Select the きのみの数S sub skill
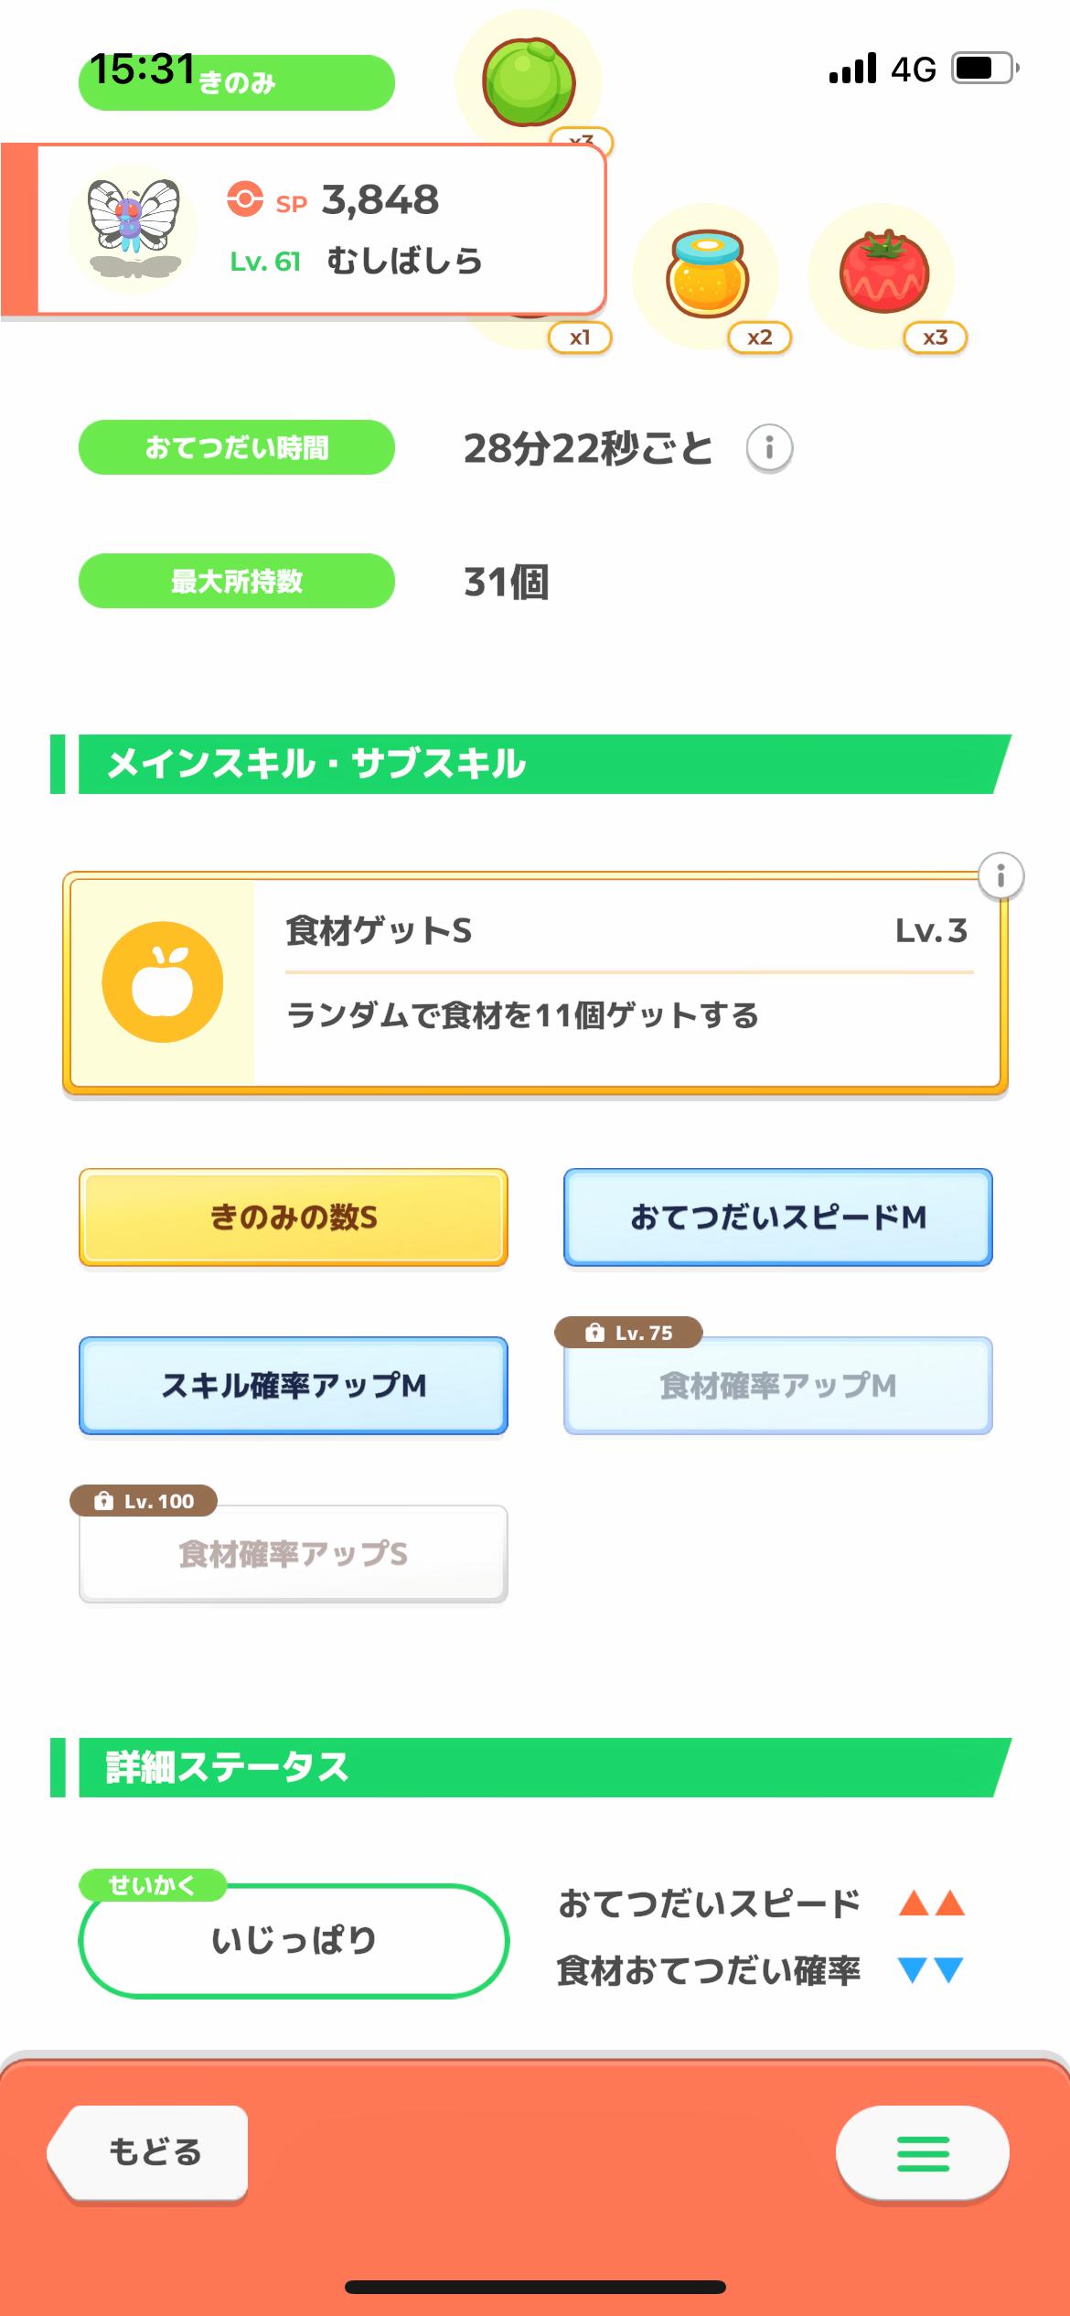The image size is (1070, 2316). click(294, 1217)
